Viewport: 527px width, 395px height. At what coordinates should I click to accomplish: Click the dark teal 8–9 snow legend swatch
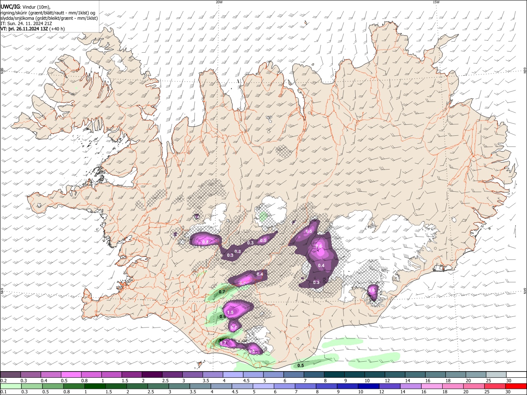[333, 374]
